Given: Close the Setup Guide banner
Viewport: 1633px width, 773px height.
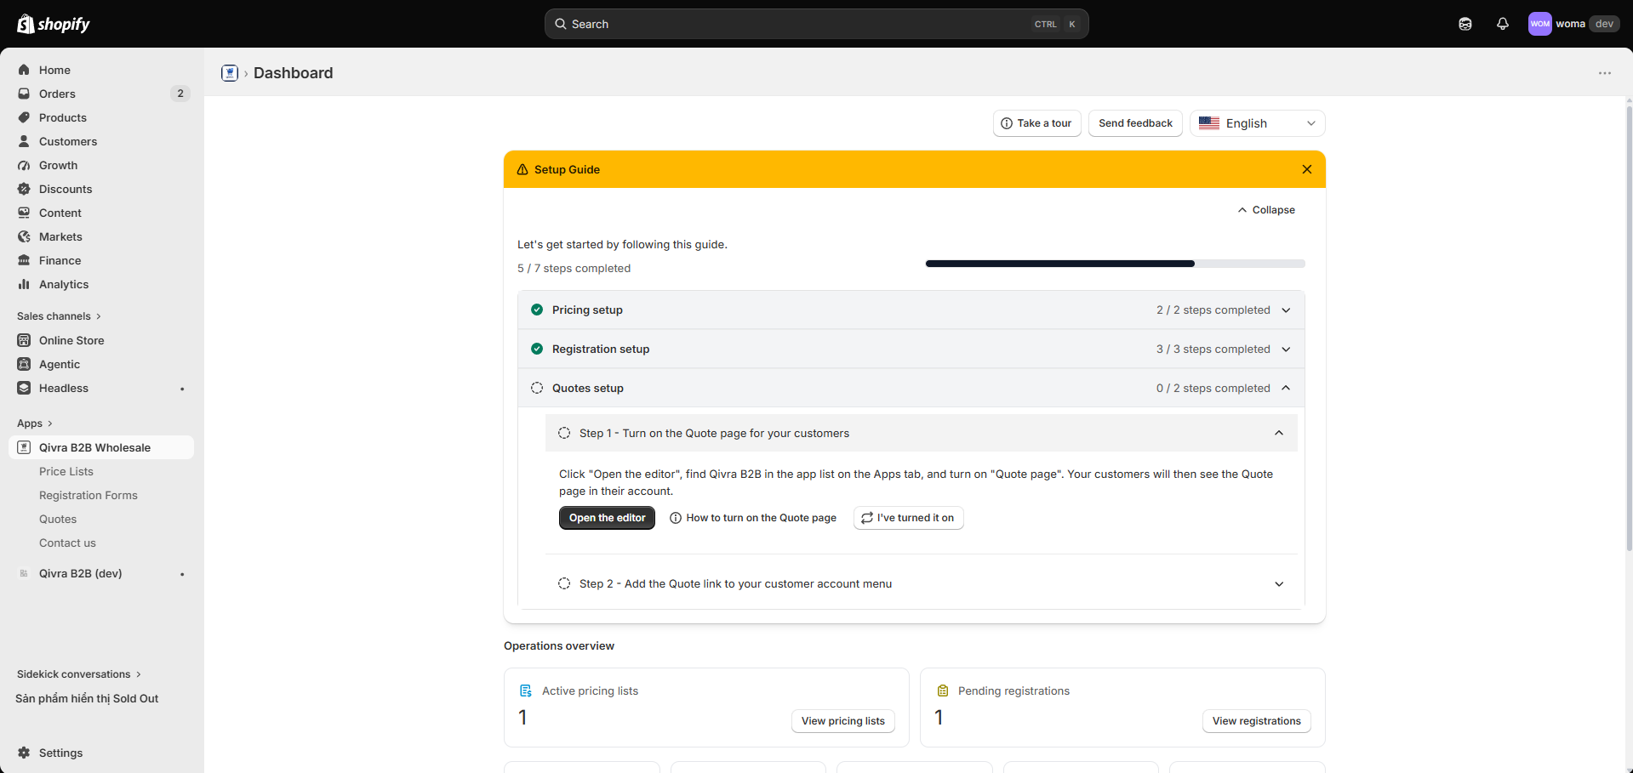Looking at the screenshot, I should 1307,169.
